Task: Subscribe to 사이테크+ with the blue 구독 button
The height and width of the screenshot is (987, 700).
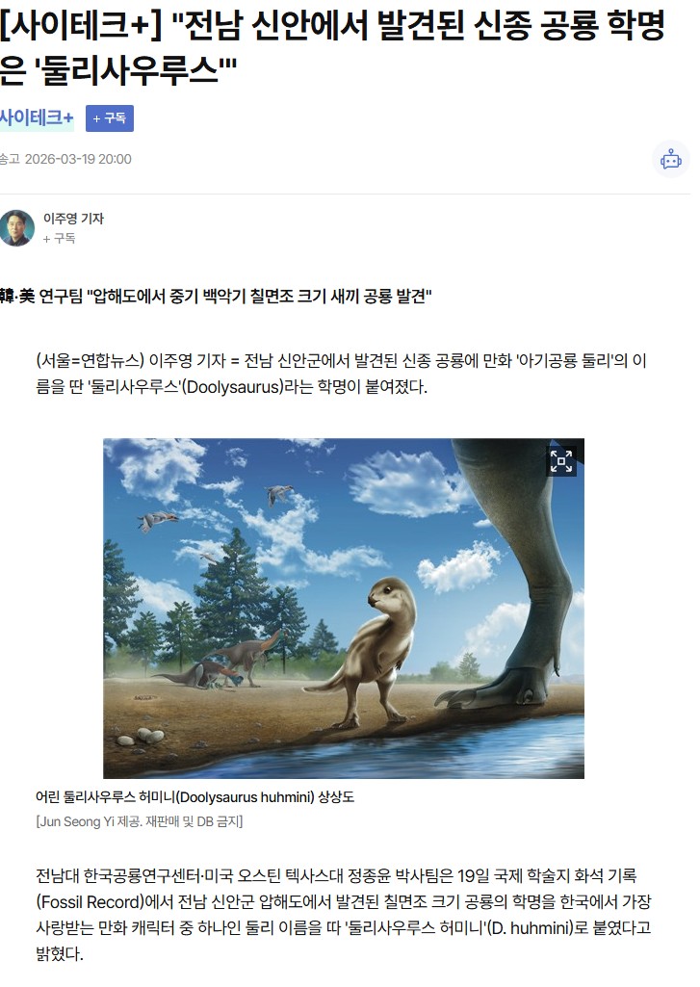Action: [x=110, y=118]
